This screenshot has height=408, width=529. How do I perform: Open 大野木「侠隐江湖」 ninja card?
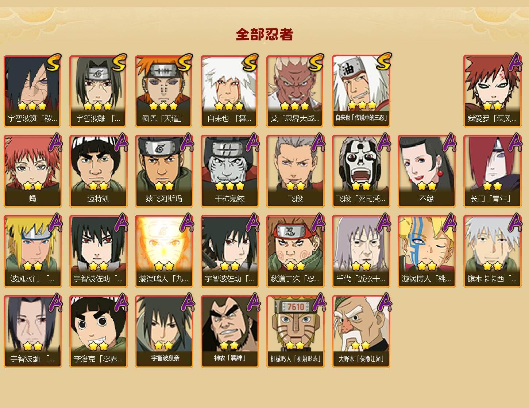tap(361, 331)
